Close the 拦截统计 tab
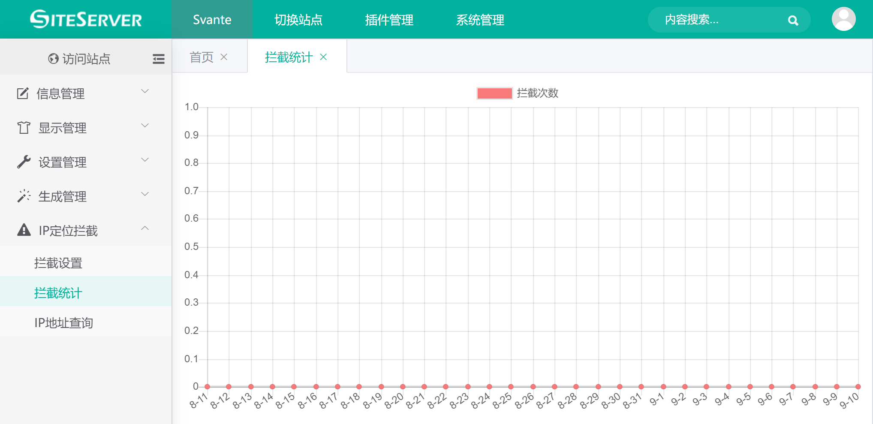 point(323,57)
